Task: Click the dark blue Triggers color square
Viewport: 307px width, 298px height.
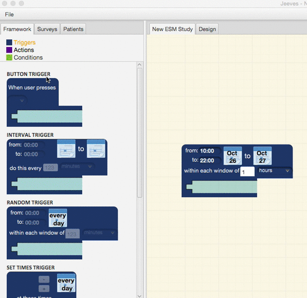Action: click(9, 42)
